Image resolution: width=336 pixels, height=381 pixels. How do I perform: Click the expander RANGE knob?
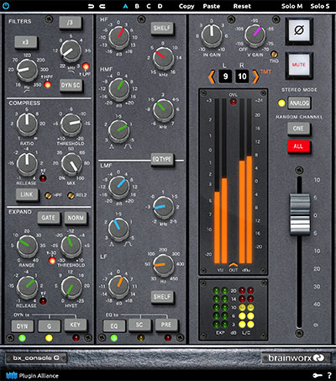pos(27,246)
